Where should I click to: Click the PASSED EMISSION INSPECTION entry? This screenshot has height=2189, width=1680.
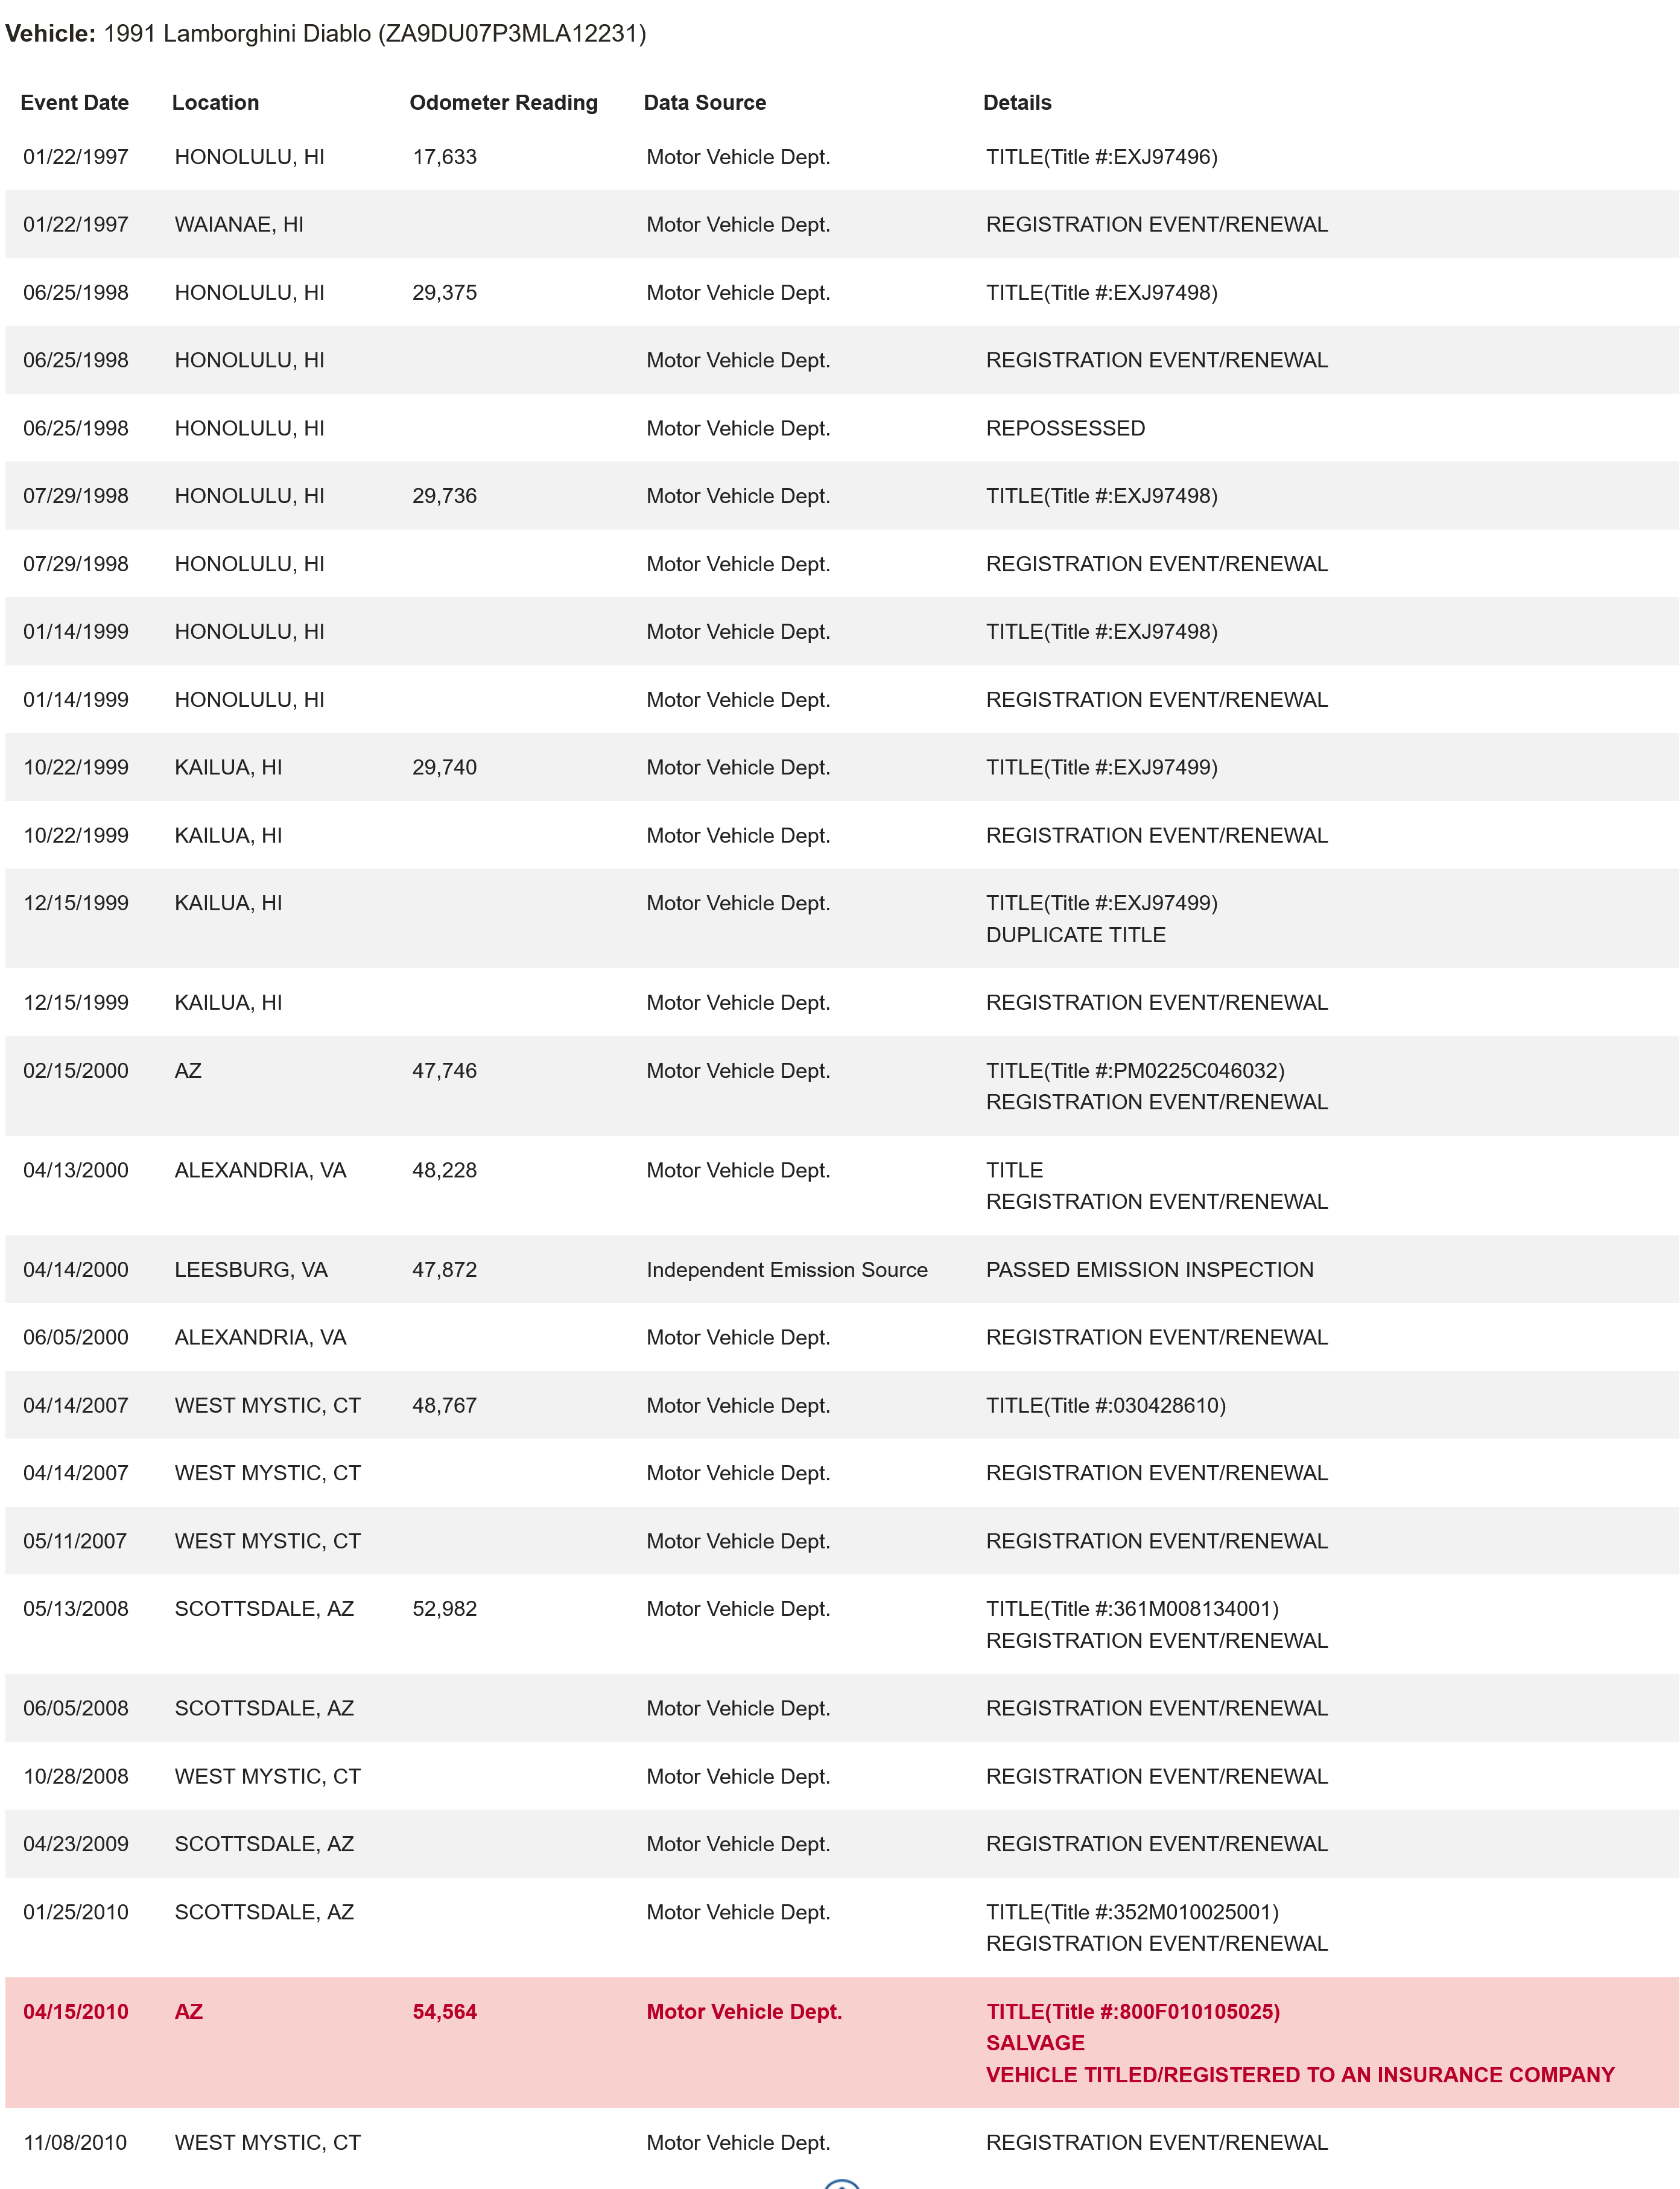pyautogui.click(x=1149, y=1269)
